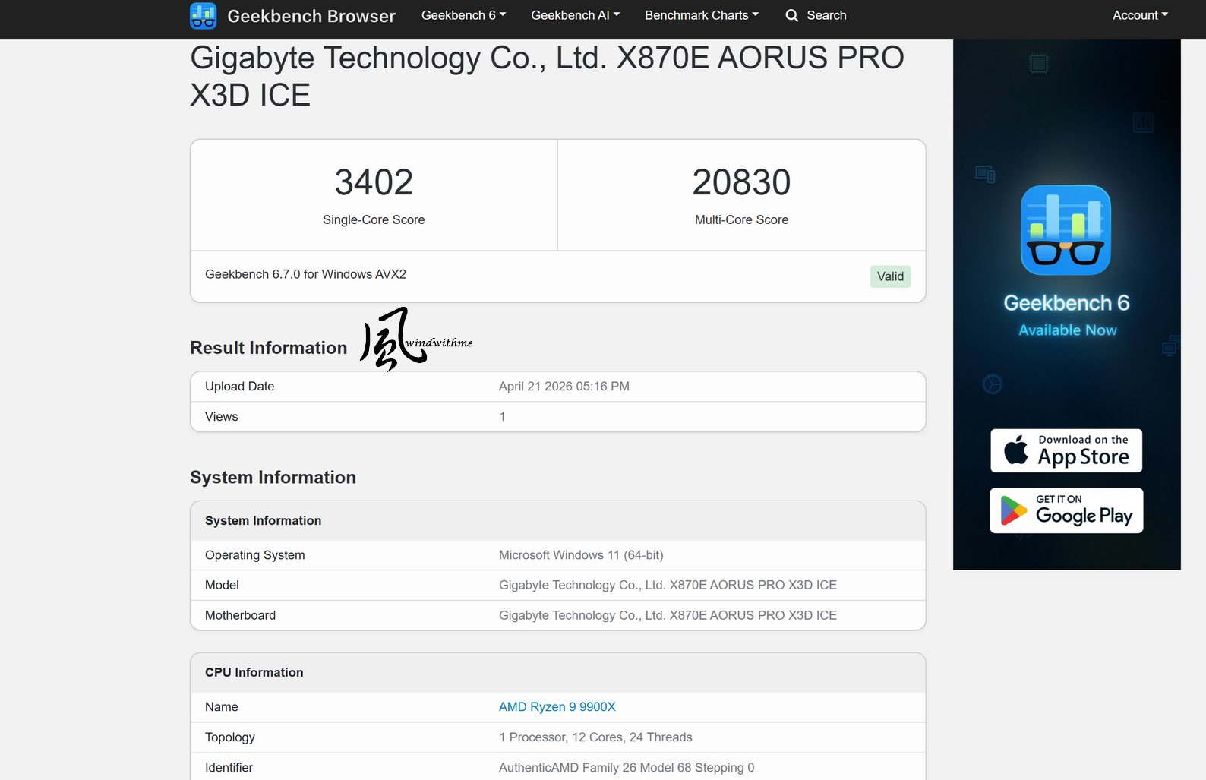
Task: Click the April 21 2026 05:16 PM value
Action: pyautogui.click(x=564, y=387)
